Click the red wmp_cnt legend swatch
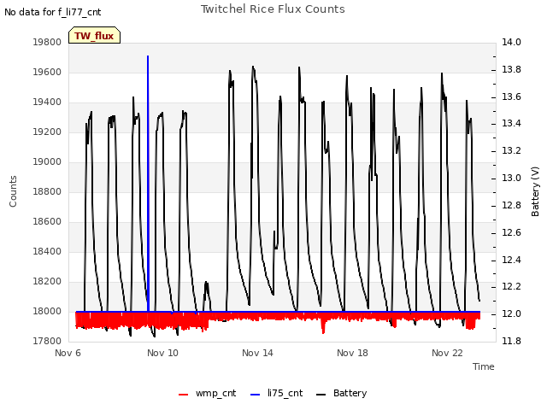Image resolution: width=547 pixels, height=410 pixels. (x=184, y=395)
